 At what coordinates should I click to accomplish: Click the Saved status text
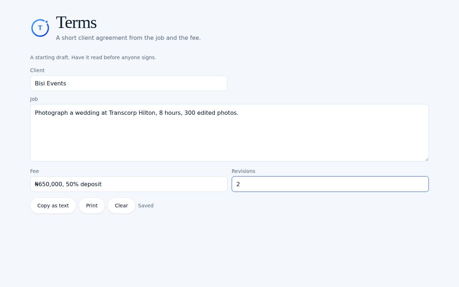146,206
